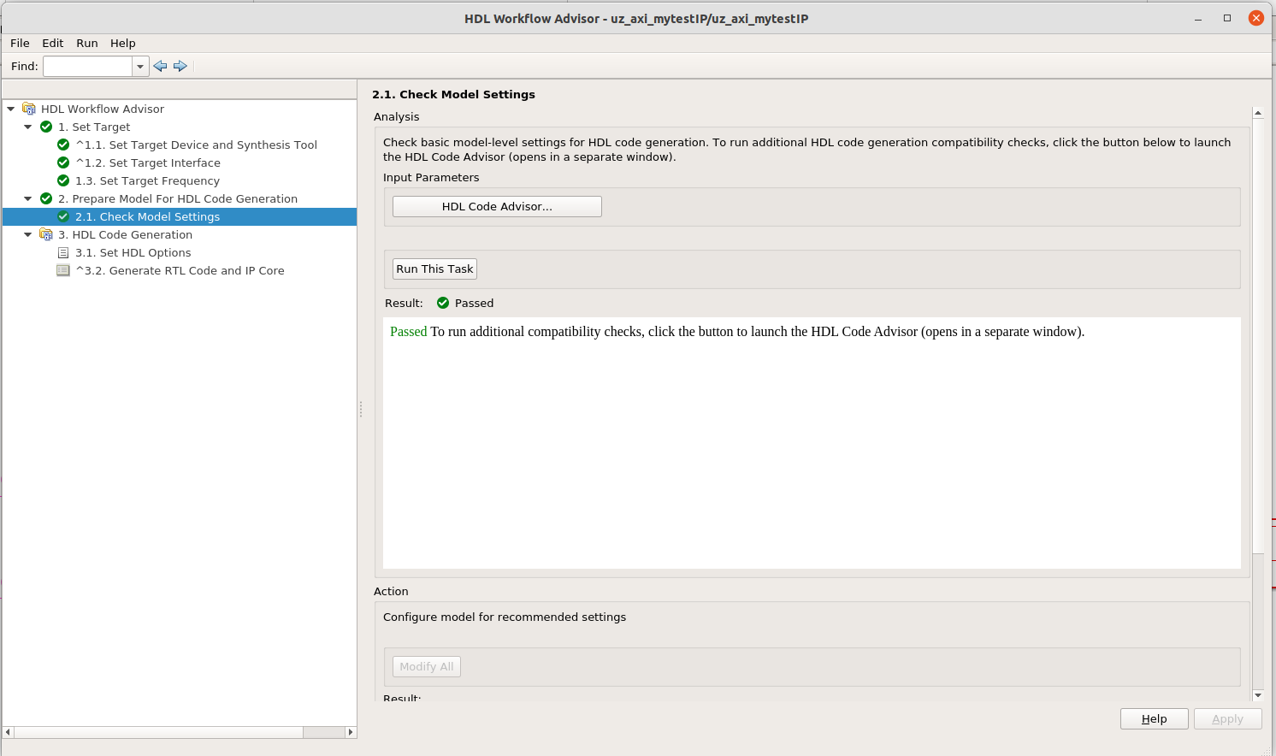This screenshot has height=756, width=1276.
Task: Open the Run menu
Action: 86,43
